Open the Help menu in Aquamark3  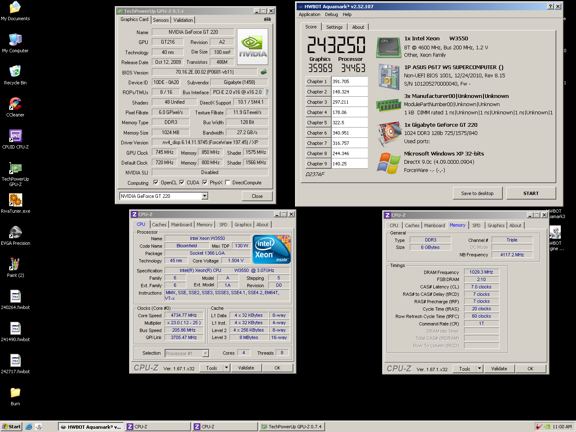(x=347, y=14)
